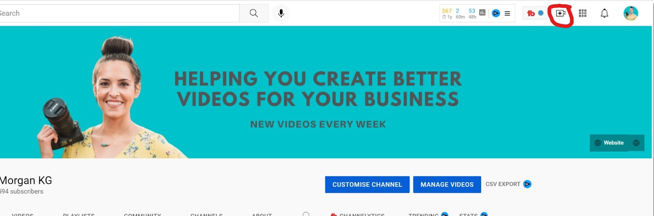Click the blue dot next to TubeBuddy logo
Image resolution: width=654 pixels, height=216 pixels.
[541, 13]
